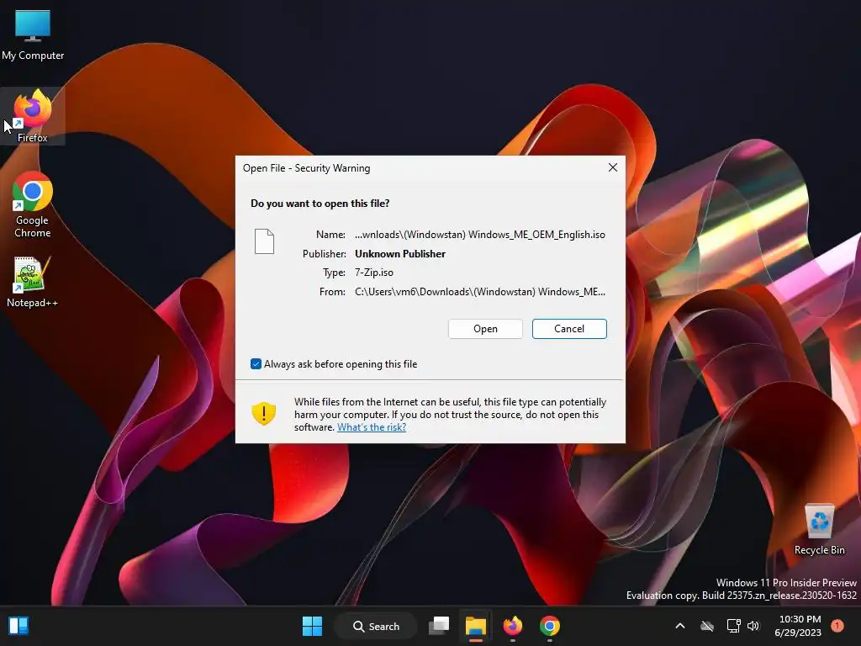Show hidden system tray icons
This screenshot has height=646, width=861.
click(x=679, y=626)
